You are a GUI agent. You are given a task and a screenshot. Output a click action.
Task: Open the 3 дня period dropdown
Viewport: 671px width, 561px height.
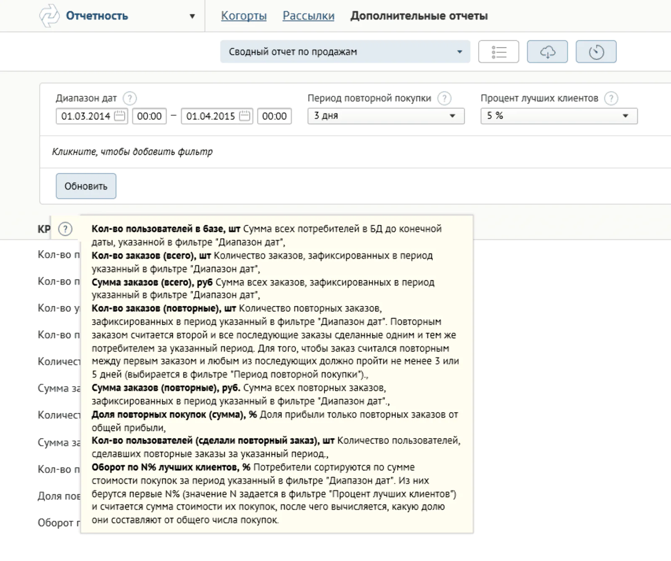pos(386,116)
